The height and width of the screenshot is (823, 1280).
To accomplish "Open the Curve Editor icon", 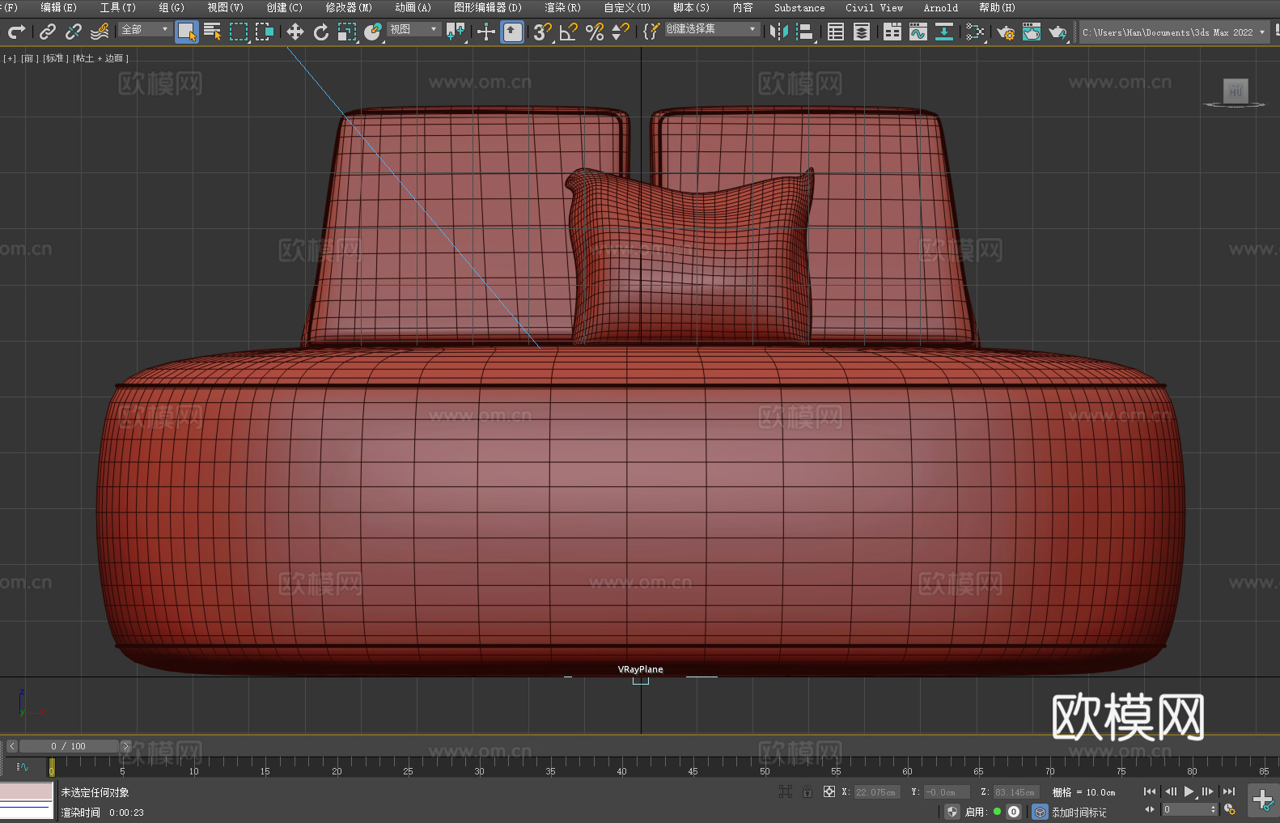I will [x=918, y=32].
